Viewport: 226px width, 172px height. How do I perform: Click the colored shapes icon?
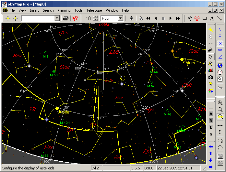tap(210, 91)
